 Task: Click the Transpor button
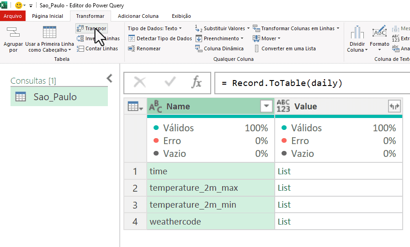pos(91,28)
